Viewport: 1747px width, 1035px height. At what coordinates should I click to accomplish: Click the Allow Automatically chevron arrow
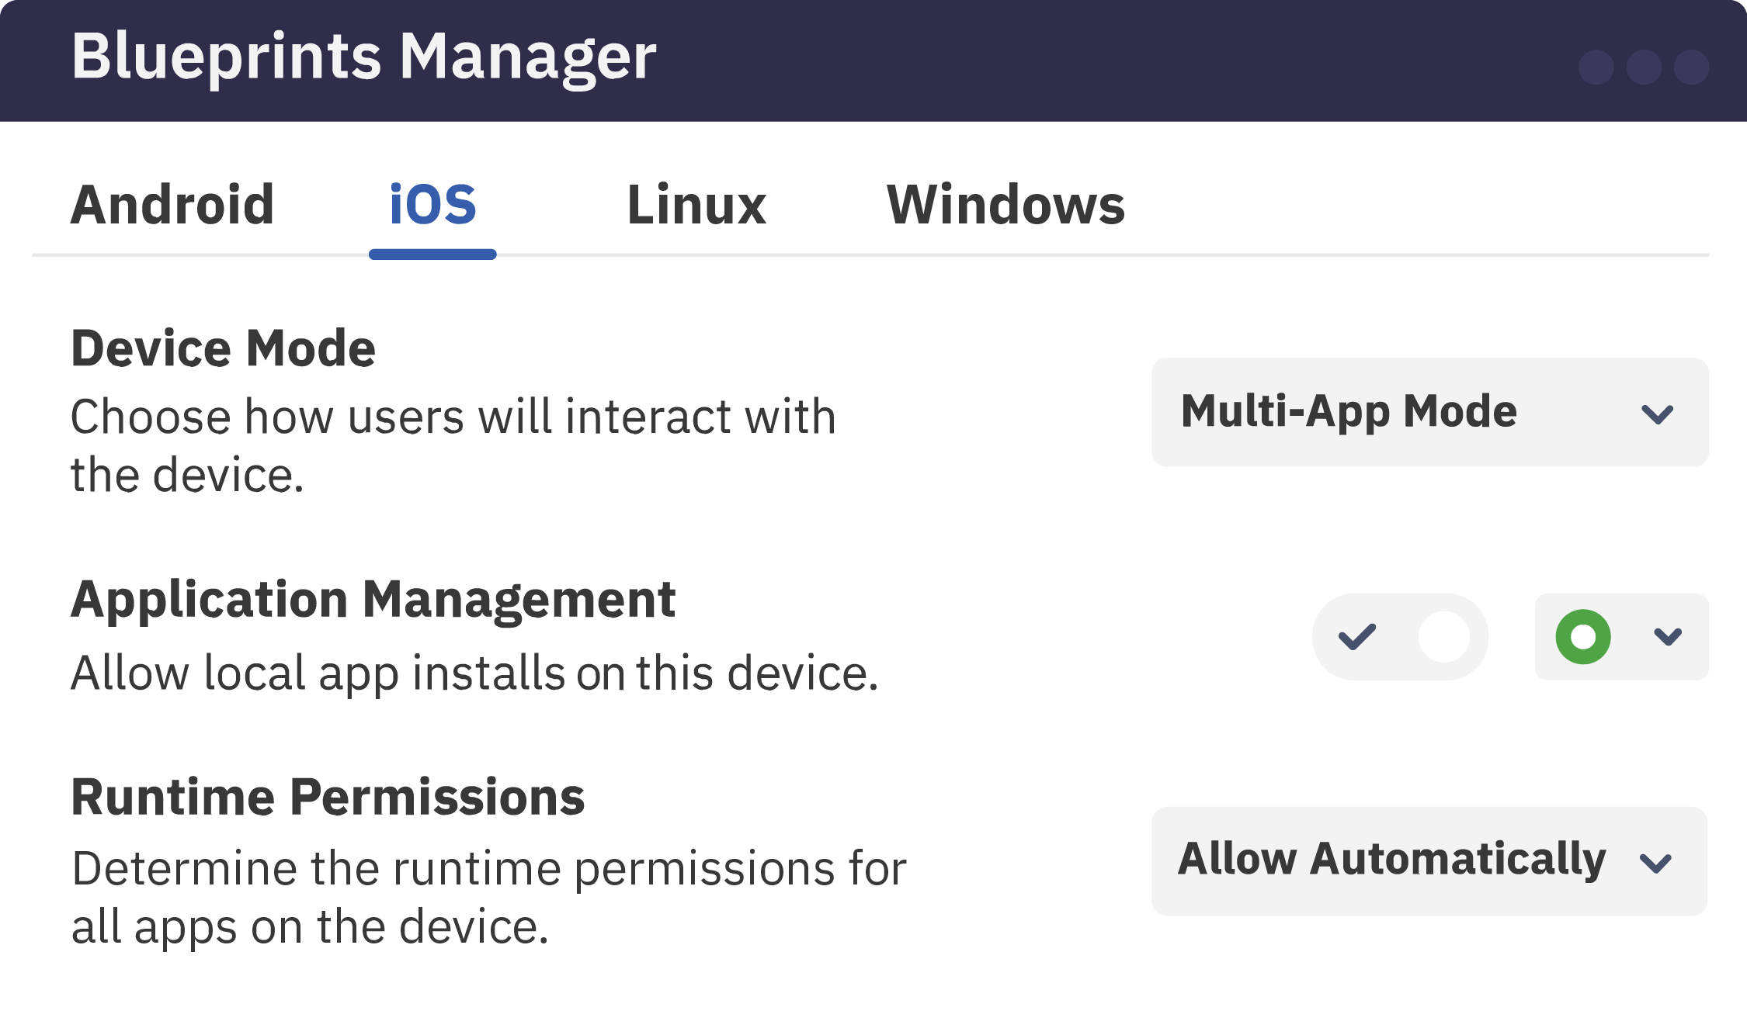pos(1655,862)
